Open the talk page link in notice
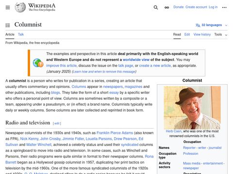233x174 pixels. (x=126, y=66)
